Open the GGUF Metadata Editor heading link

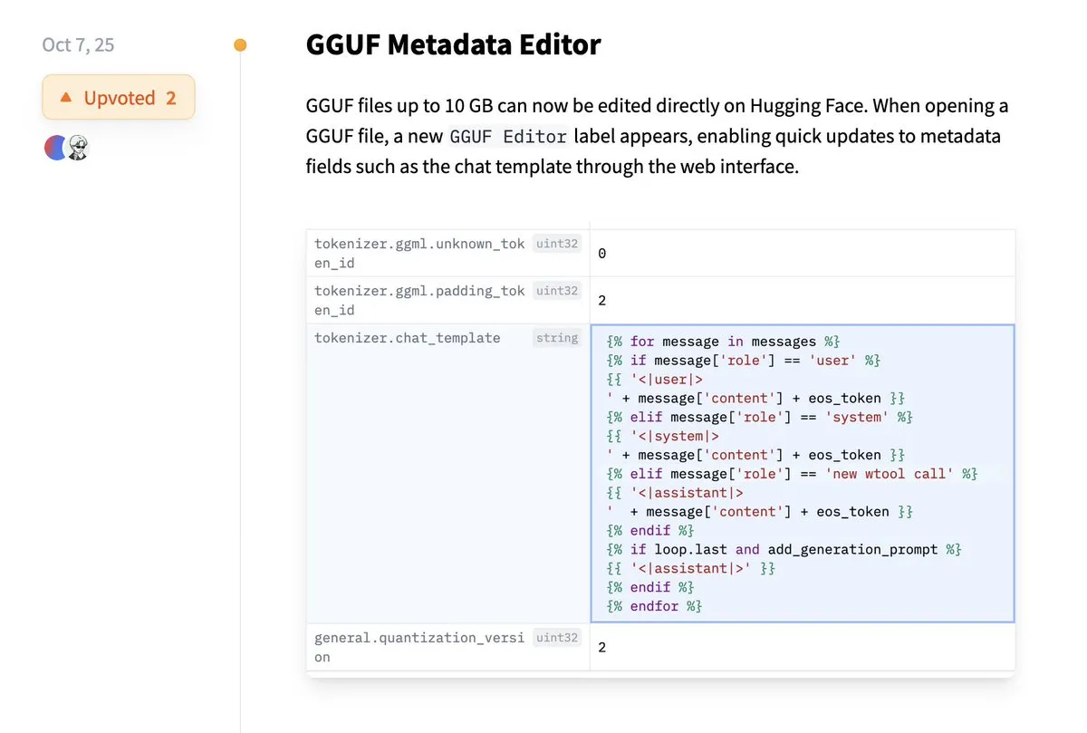click(x=452, y=43)
